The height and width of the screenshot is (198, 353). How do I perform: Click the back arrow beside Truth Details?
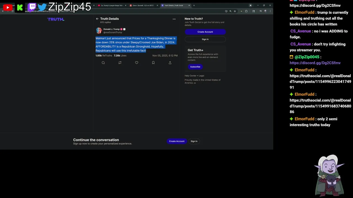coord(97,19)
